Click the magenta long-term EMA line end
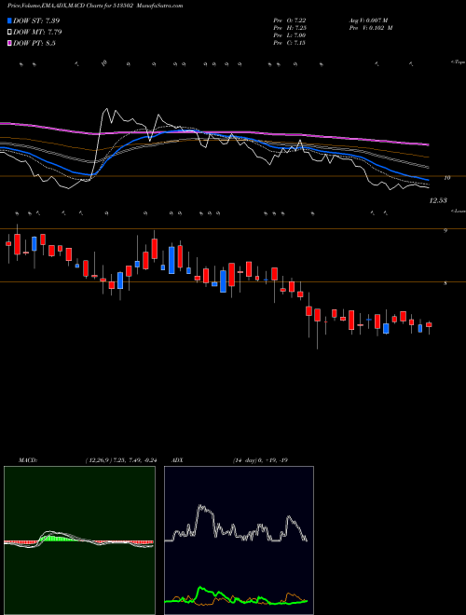Screen dimensions: 466x615 click(427, 144)
